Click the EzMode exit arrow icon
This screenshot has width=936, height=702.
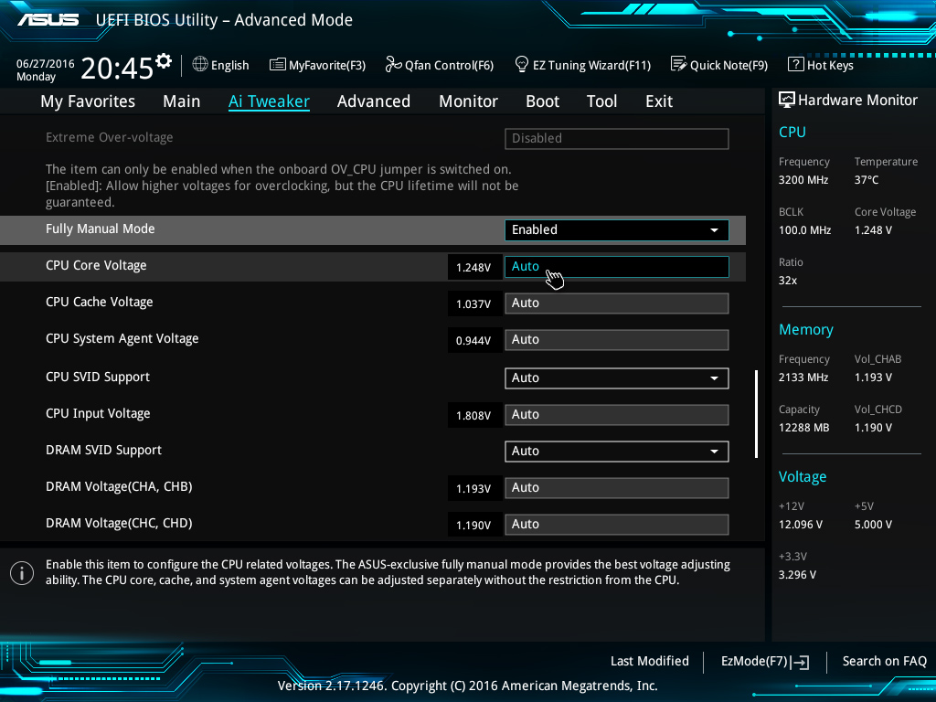tap(801, 662)
